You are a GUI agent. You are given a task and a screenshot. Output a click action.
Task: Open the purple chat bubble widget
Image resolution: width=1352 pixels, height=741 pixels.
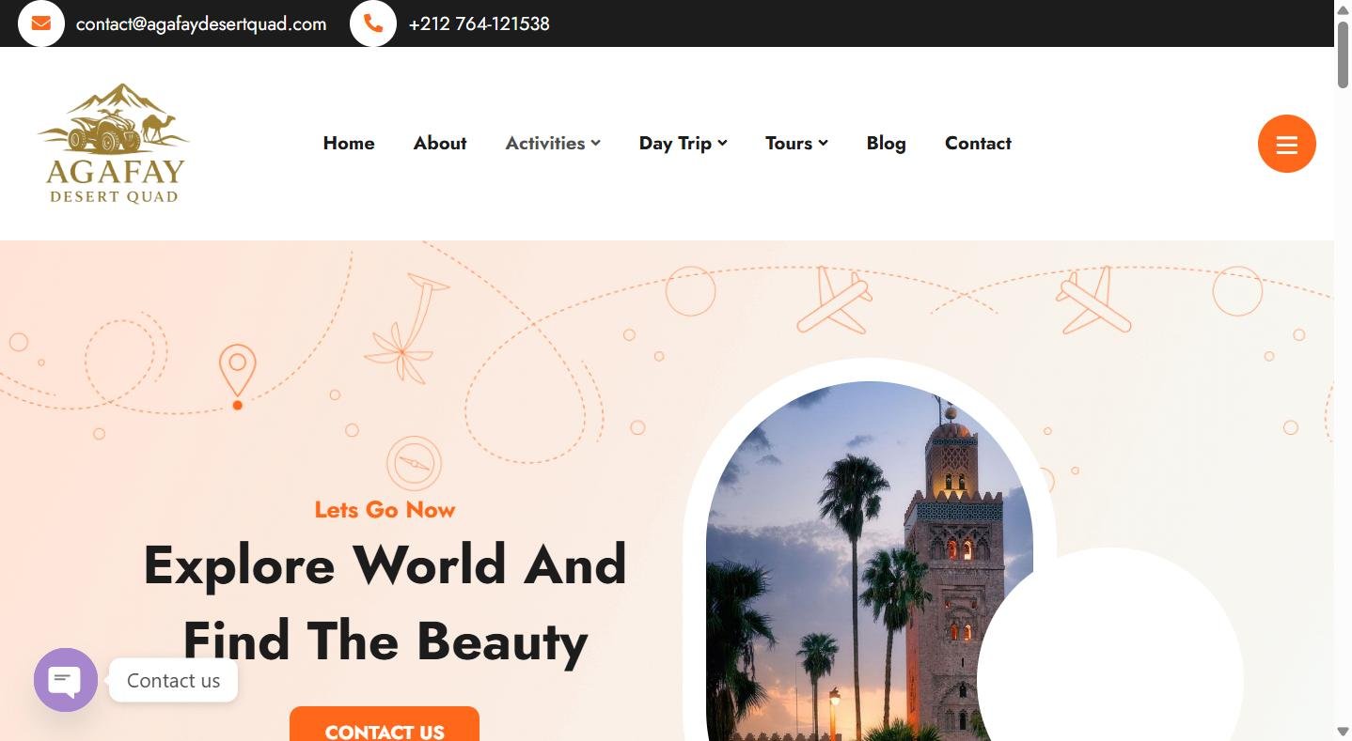point(66,680)
